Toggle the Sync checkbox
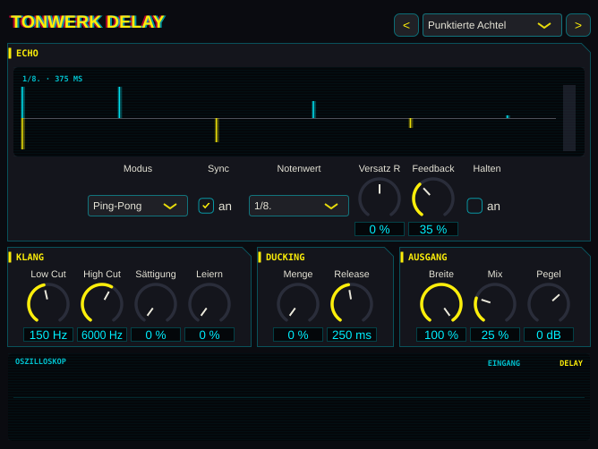This screenshot has width=598, height=449. (206, 206)
